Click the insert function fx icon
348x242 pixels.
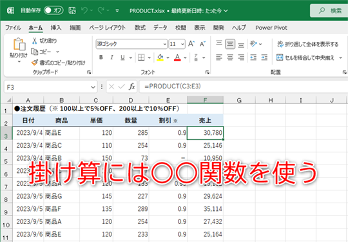pyautogui.click(x=132, y=86)
